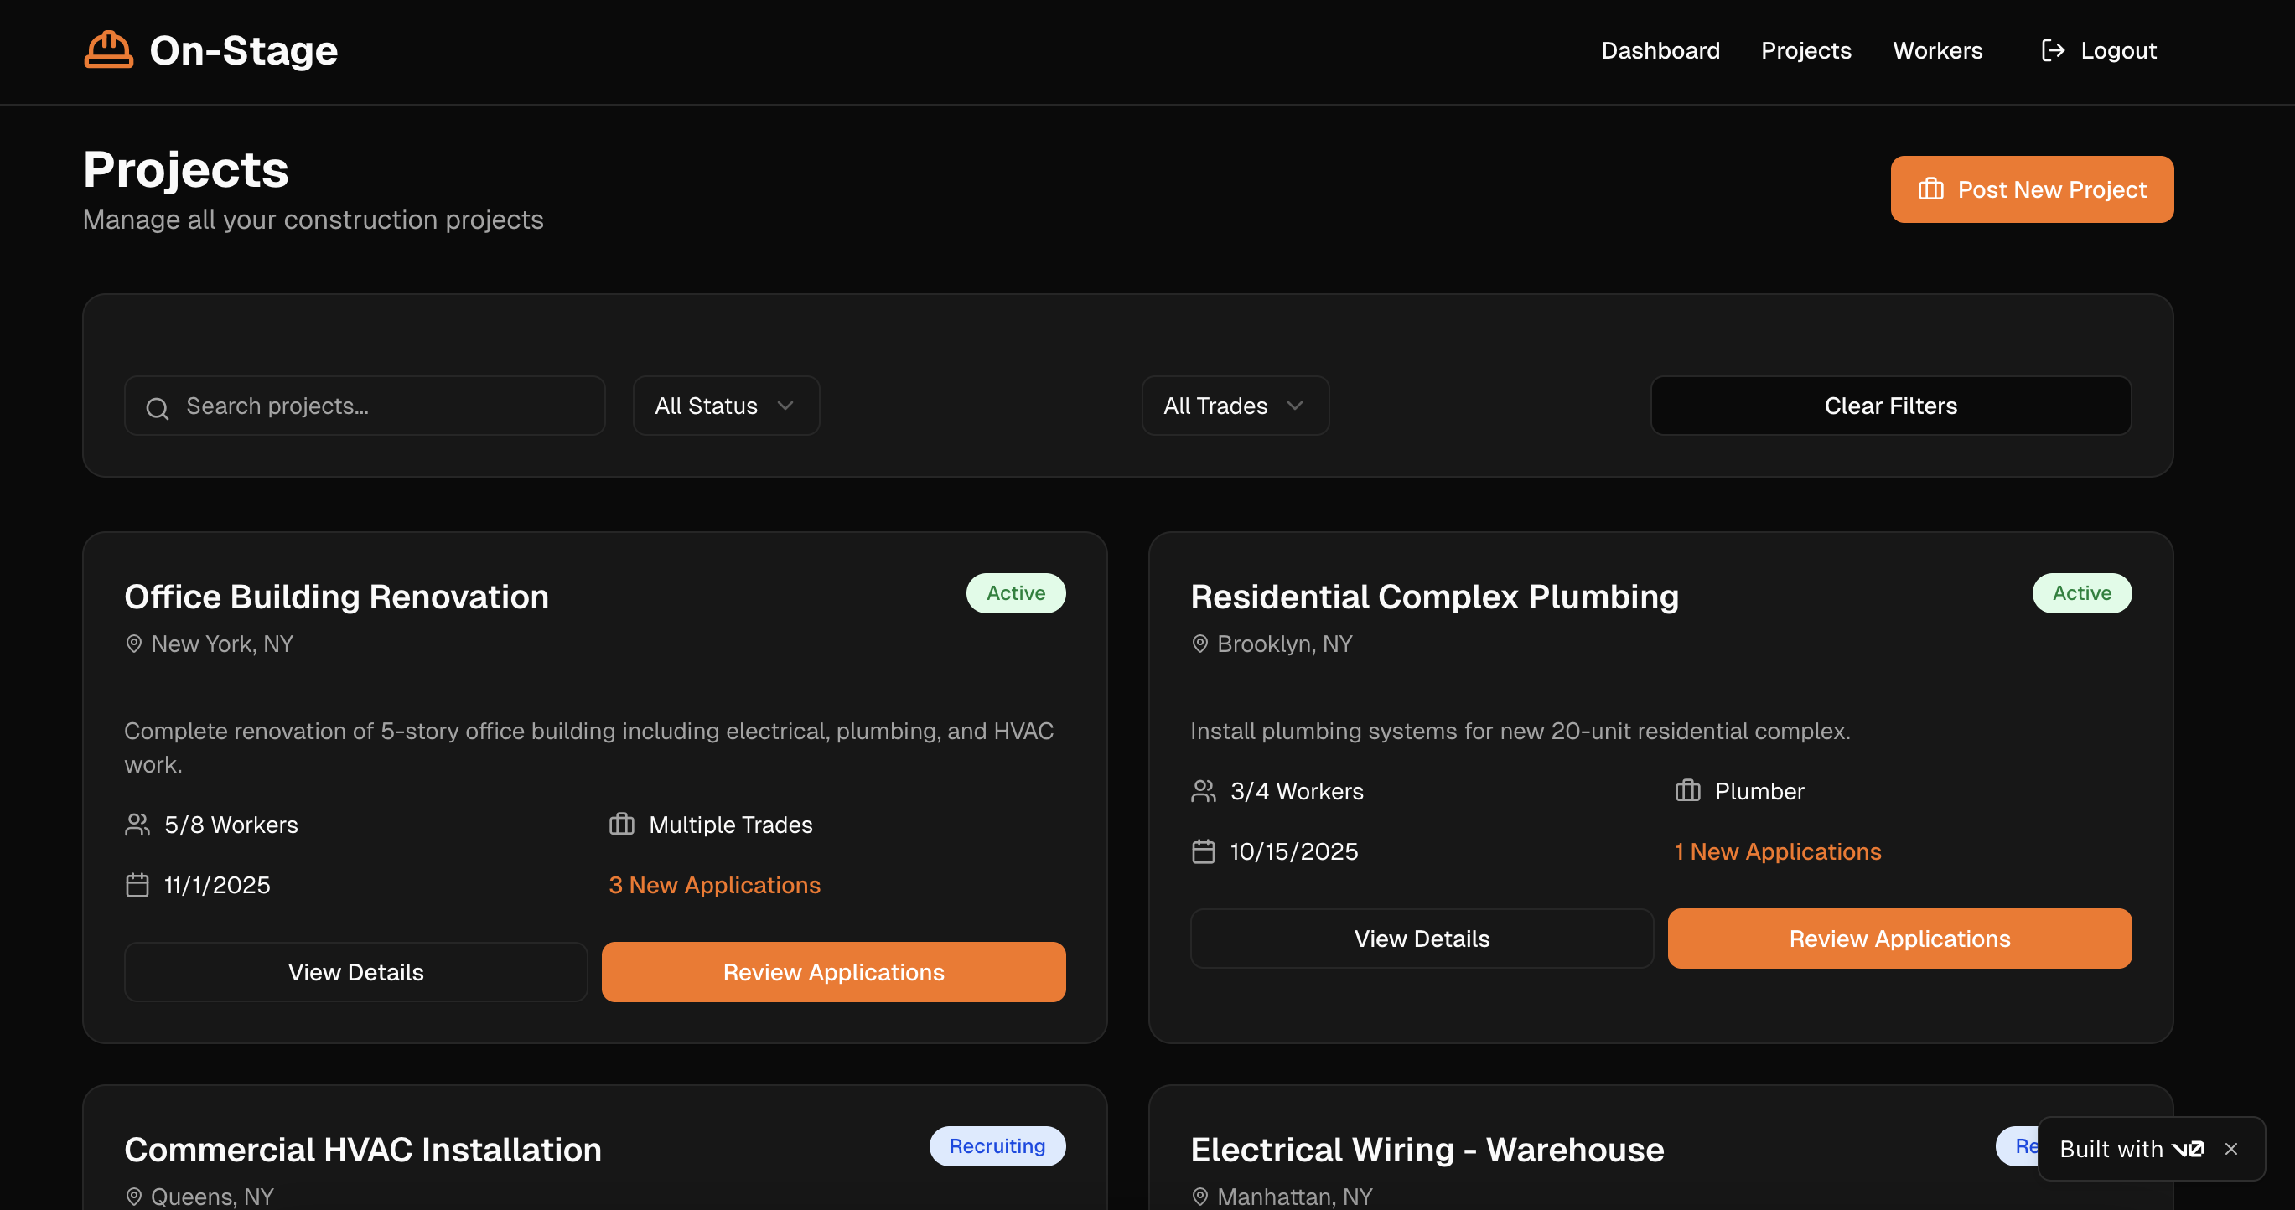Click the calendar icon beside 10/15/2025

click(1203, 852)
